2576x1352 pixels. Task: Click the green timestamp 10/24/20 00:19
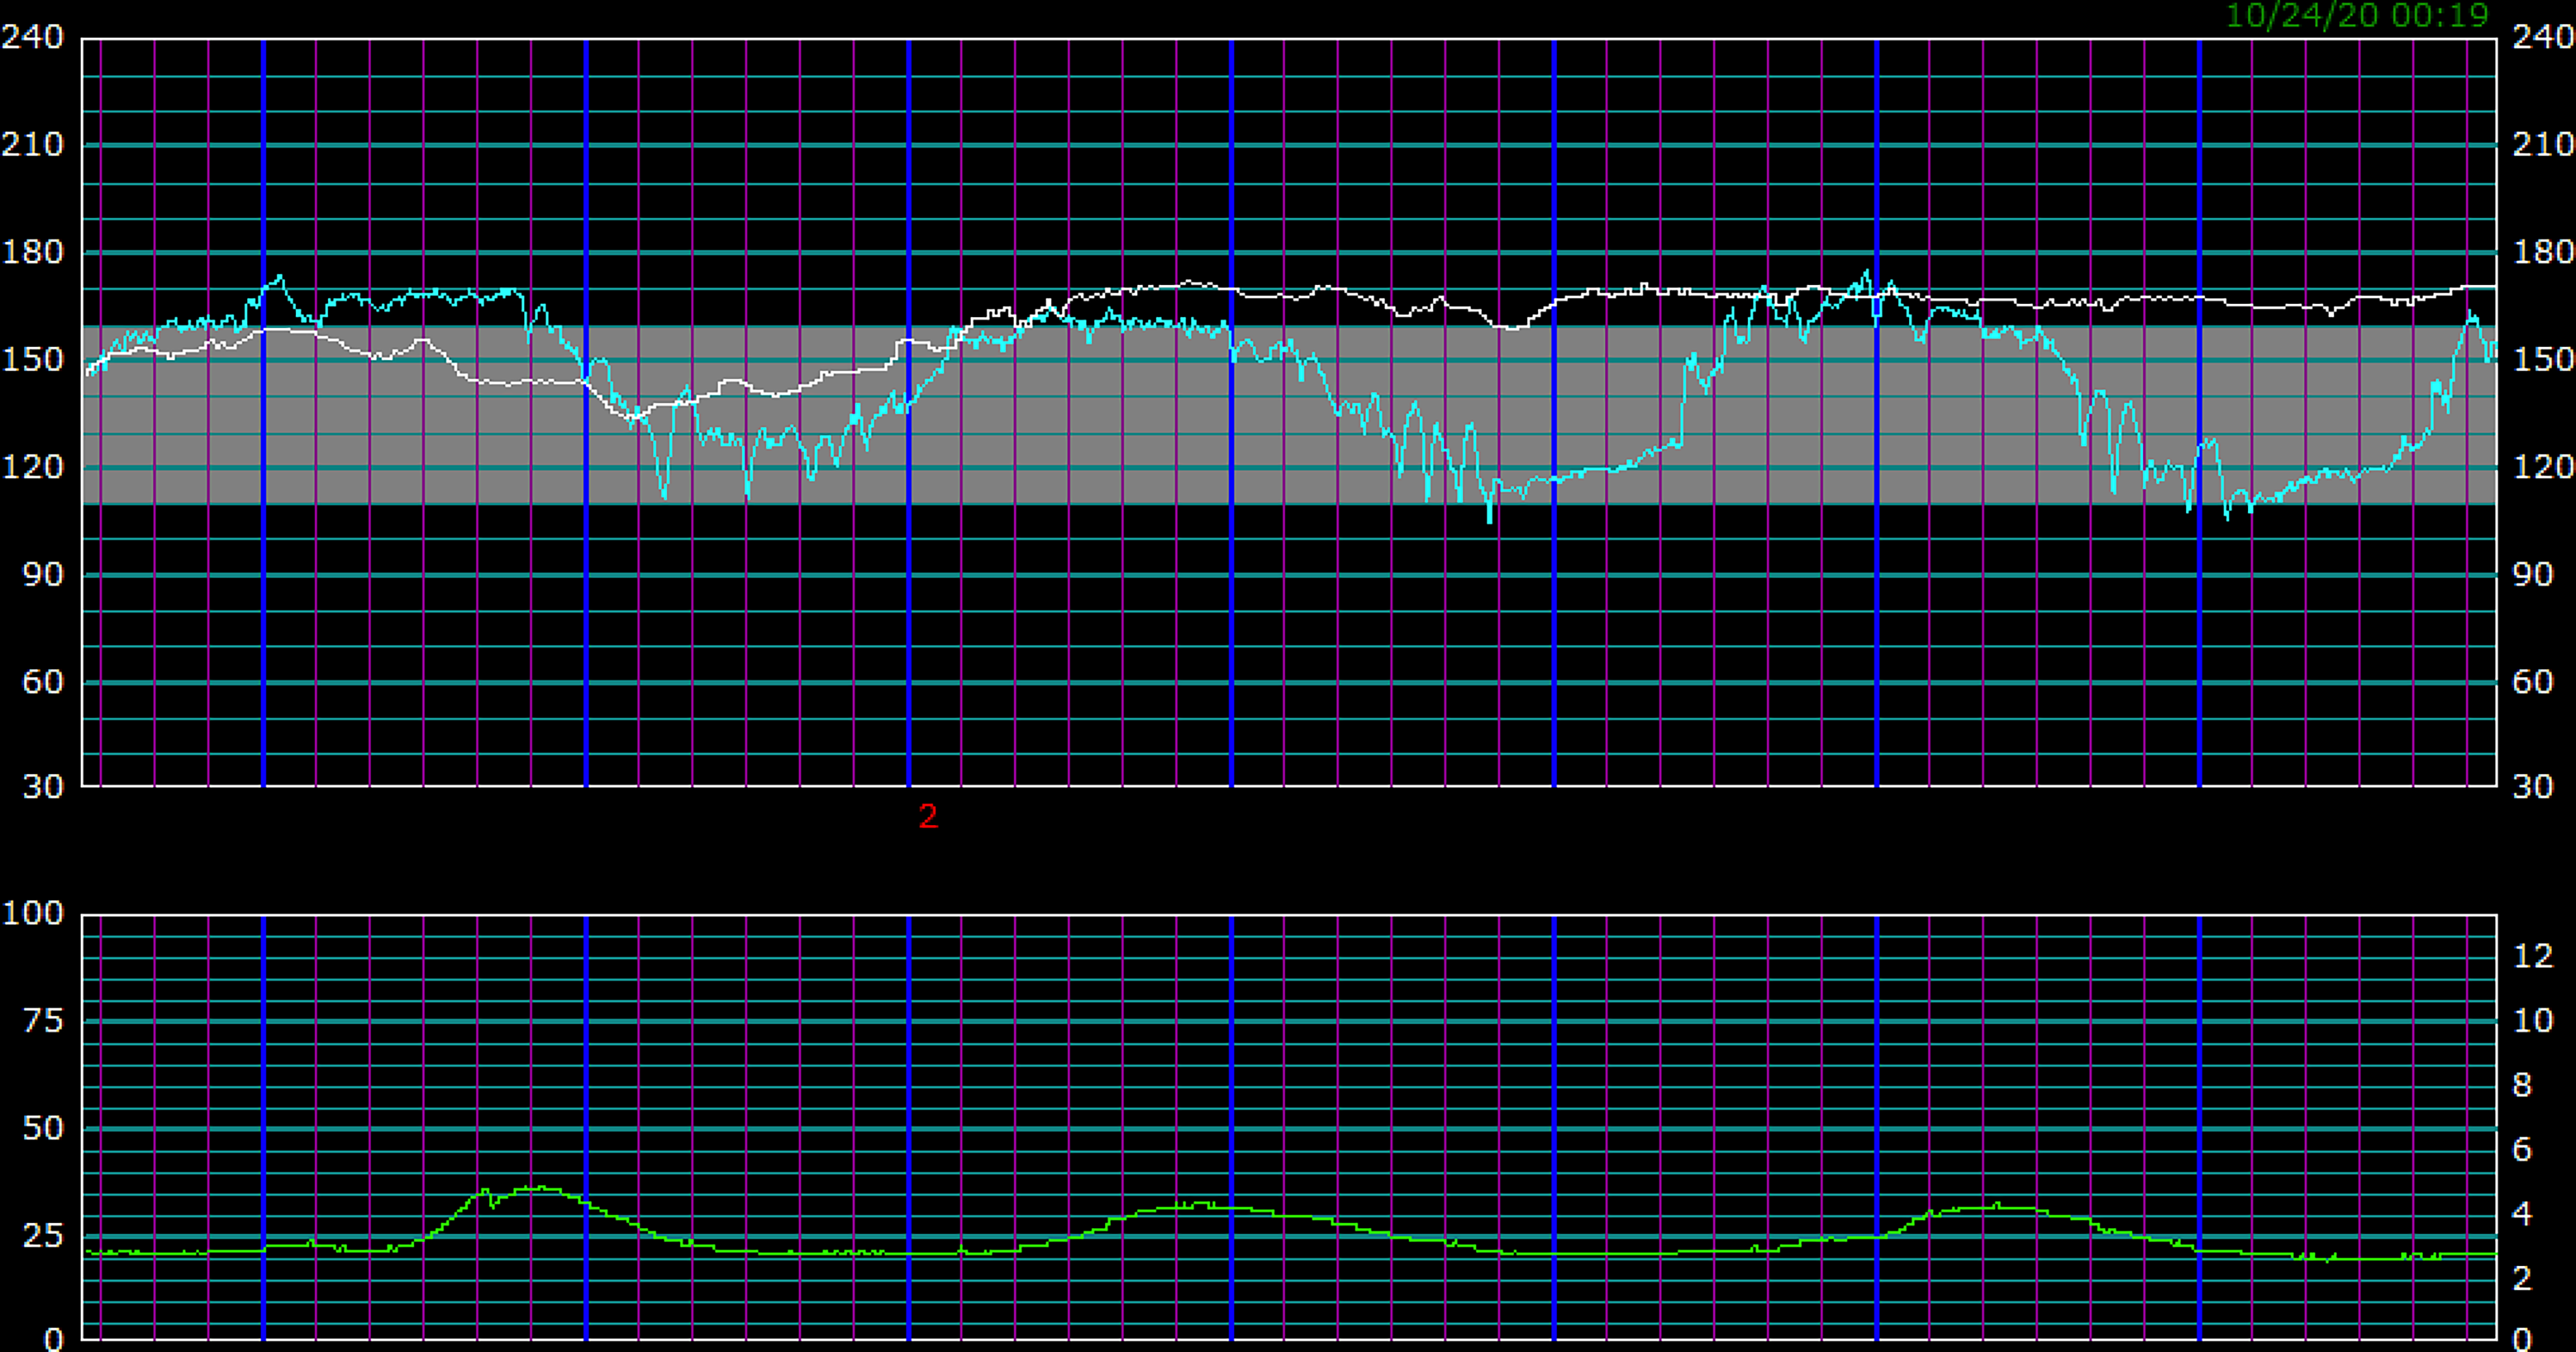click(x=2356, y=15)
